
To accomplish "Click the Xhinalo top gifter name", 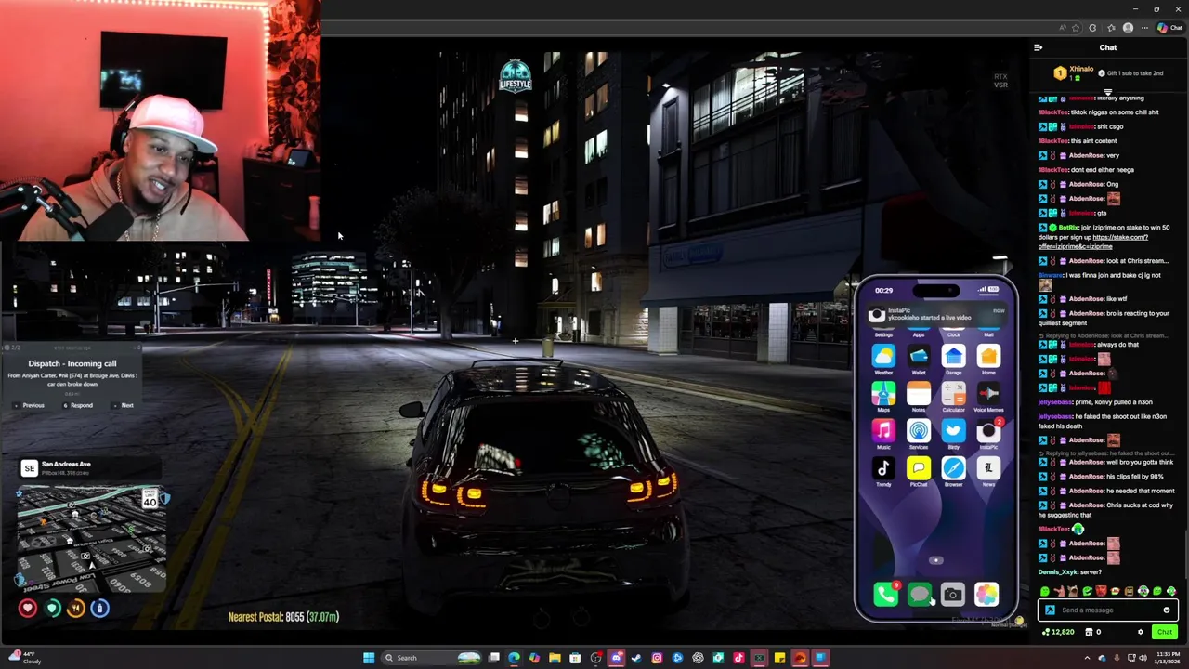I will click(1080, 69).
